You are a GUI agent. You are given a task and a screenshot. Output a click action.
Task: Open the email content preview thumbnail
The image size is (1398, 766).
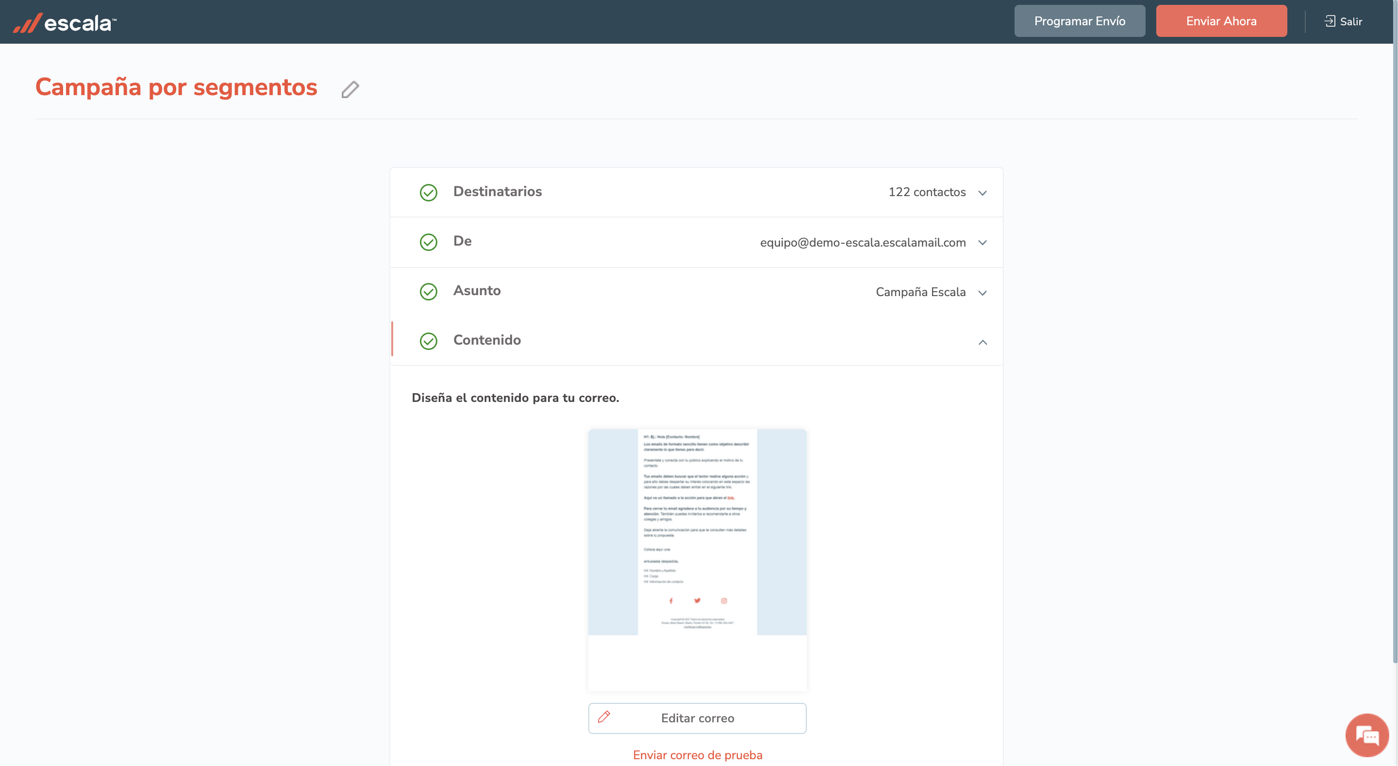tap(698, 560)
